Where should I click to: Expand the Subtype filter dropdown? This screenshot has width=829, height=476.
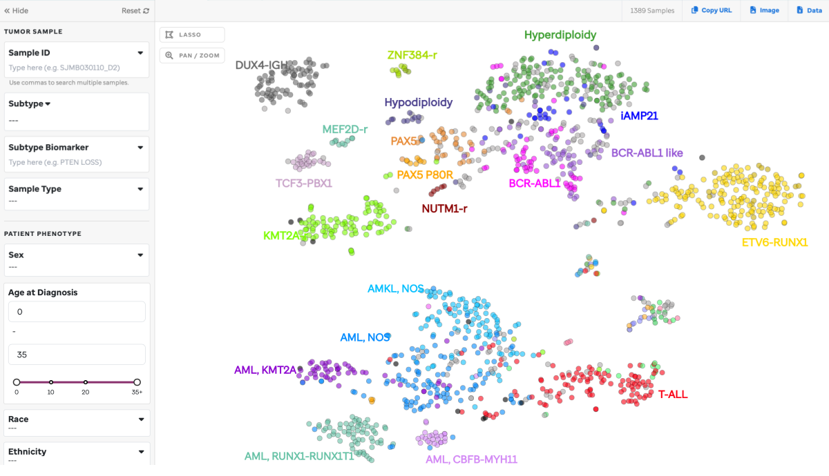coord(48,104)
